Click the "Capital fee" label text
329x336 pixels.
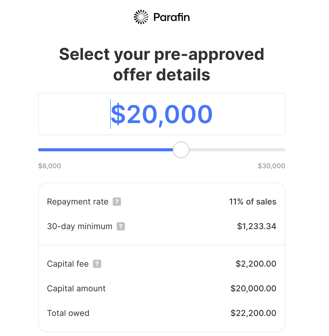[68, 264]
